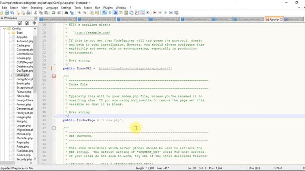Click the Copy toolbar icon
Viewport: 305px width, 171px height.
pos(41,13)
